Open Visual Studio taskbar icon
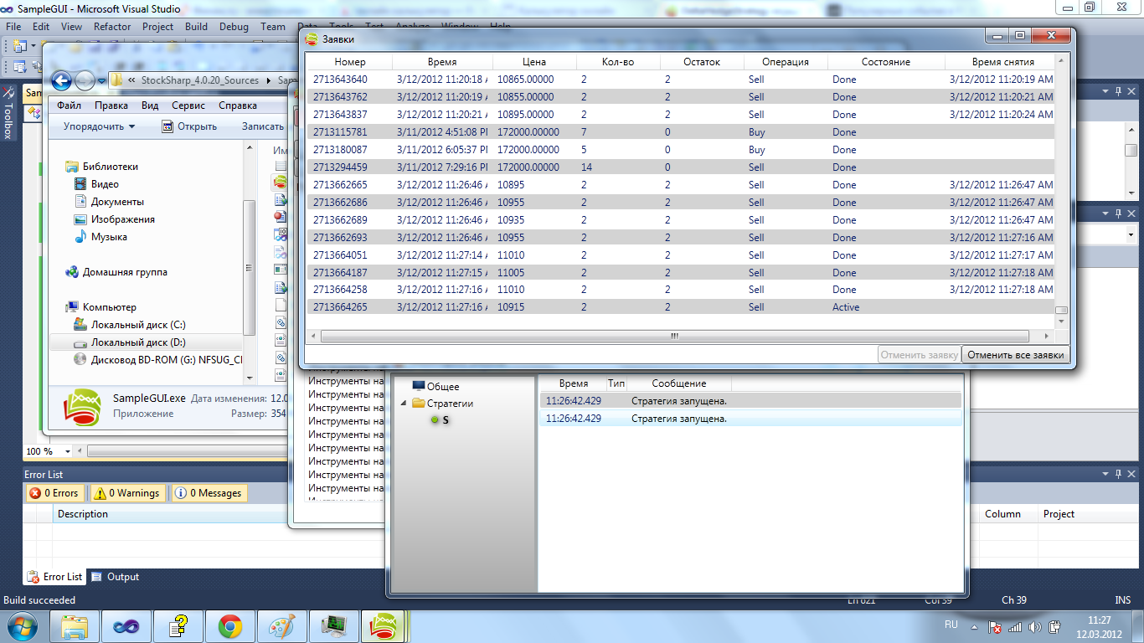 [x=126, y=625]
